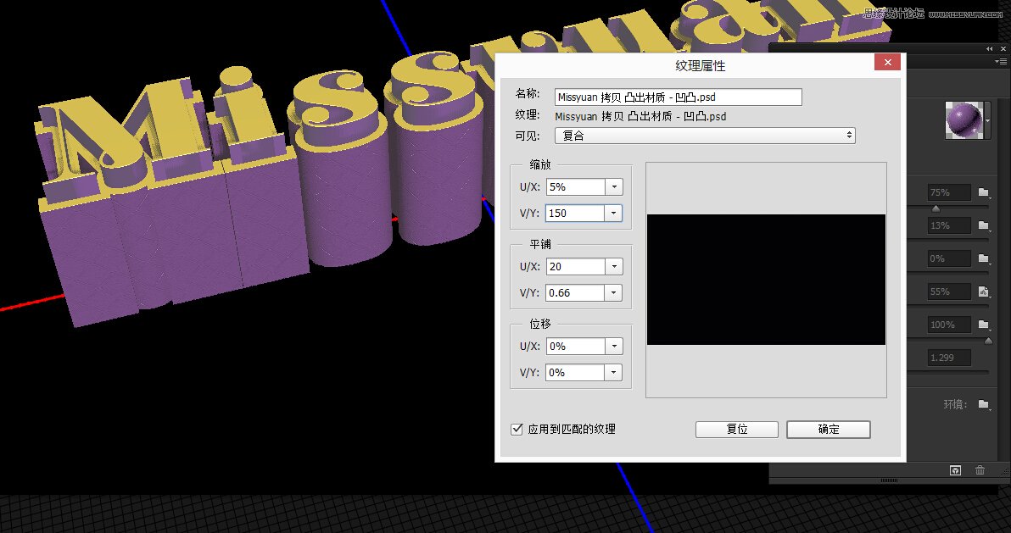
Task: Open the texture map folder beside the 0% field
Action: [x=984, y=258]
